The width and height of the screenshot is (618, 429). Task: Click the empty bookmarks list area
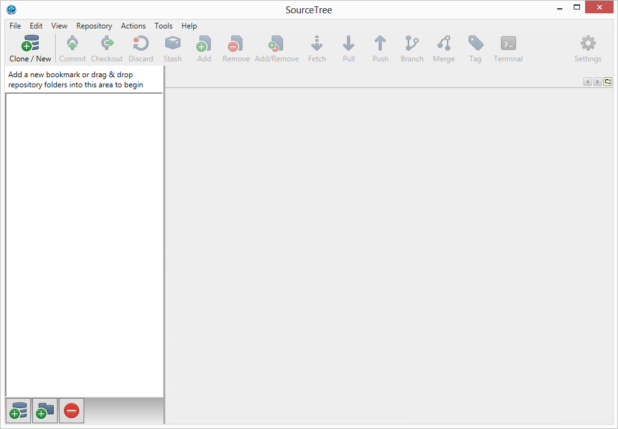click(x=84, y=245)
